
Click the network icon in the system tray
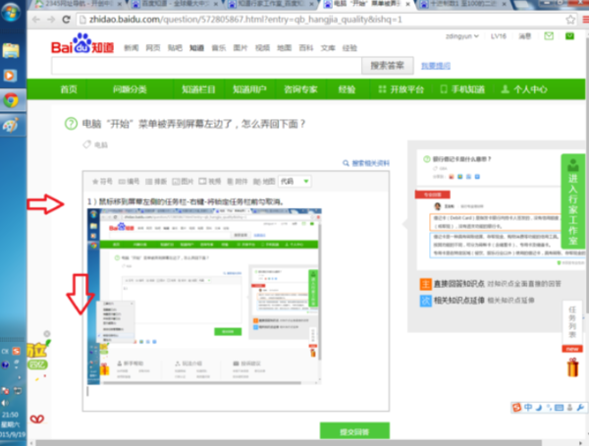[18, 390]
